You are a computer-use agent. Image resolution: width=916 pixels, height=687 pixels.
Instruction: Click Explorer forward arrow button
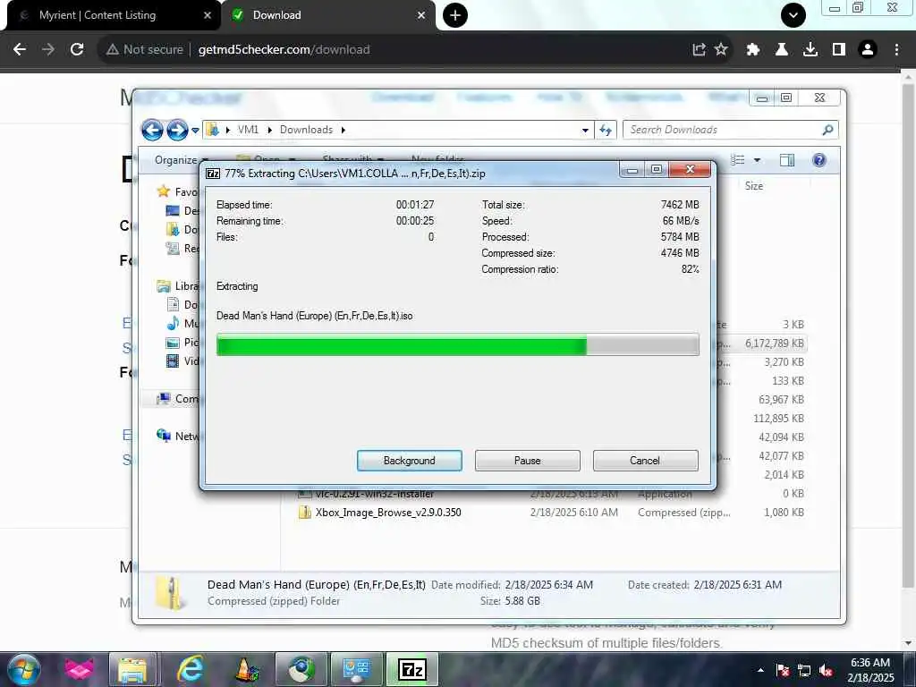click(177, 130)
